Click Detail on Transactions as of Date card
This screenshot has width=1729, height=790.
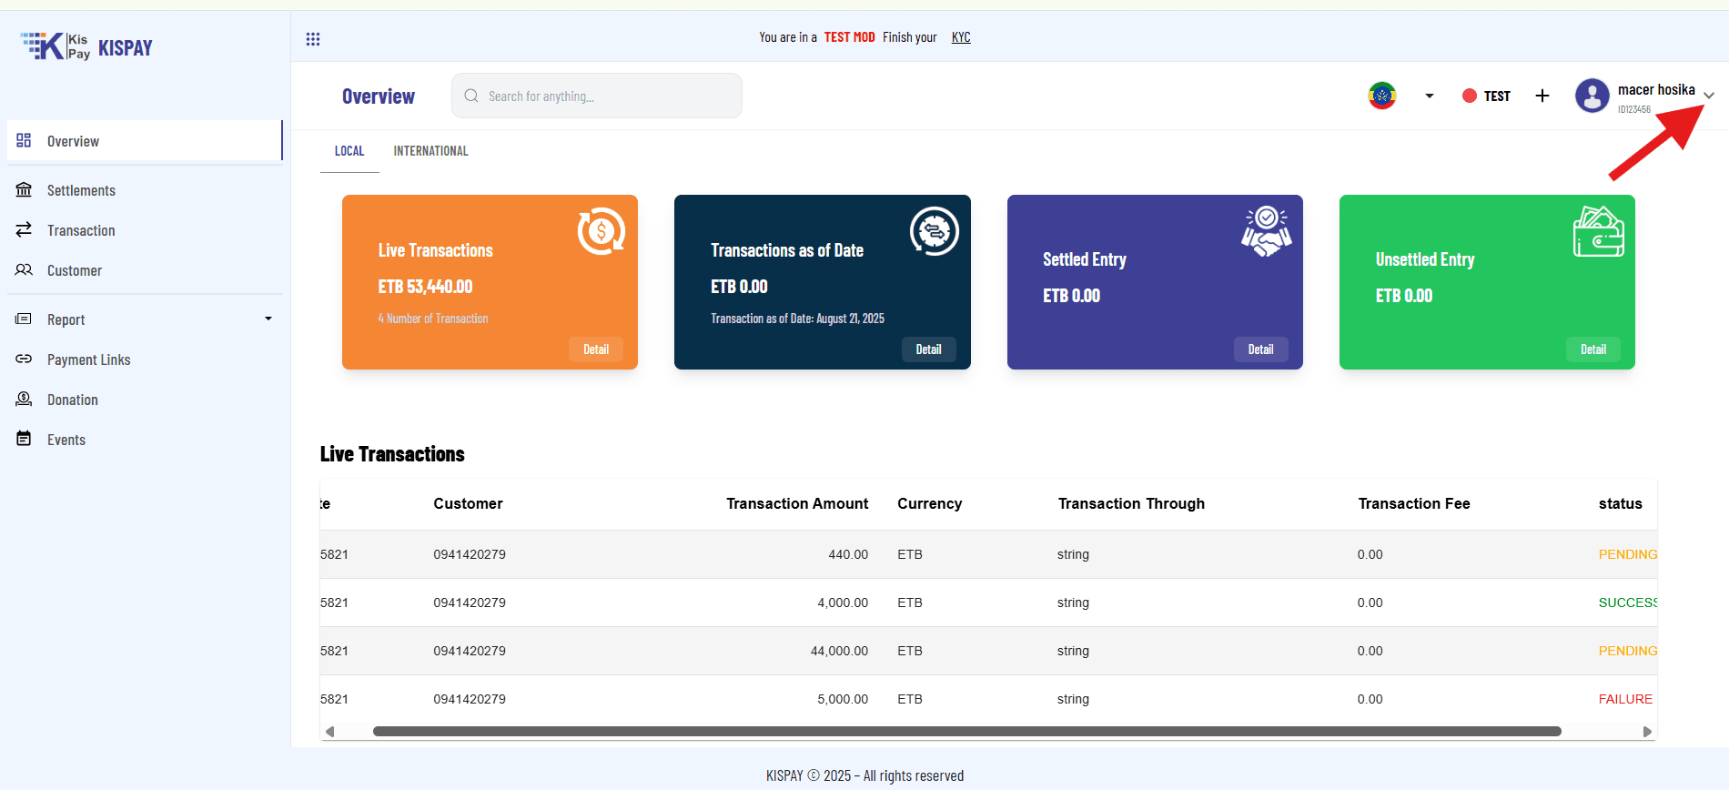click(928, 349)
